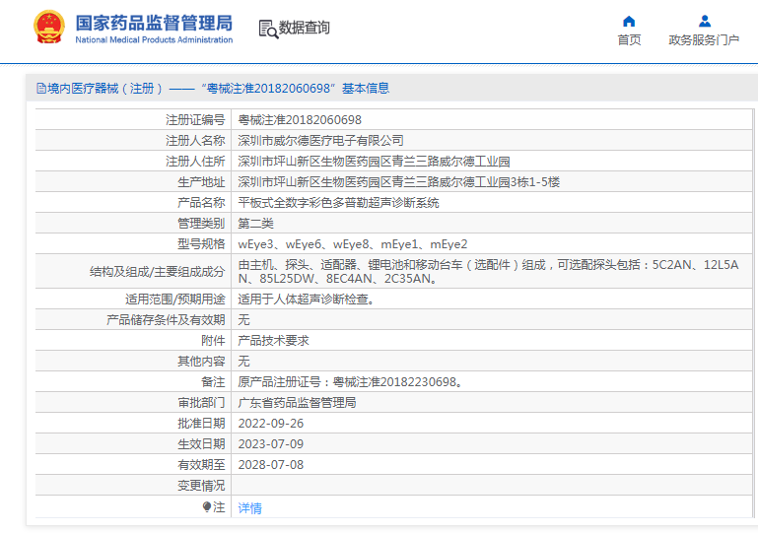Click the 基本信息 section heading text
This screenshot has height=533, width=758.
[x=366, y=89]
